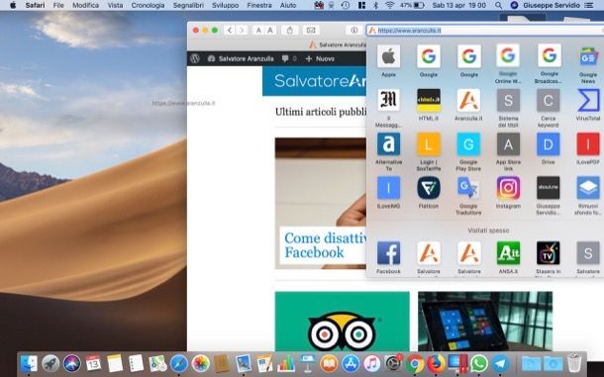Open ANSA.it from Visitati spesso
The width and height of the screenshot is (604, 377).
(508, 253)
